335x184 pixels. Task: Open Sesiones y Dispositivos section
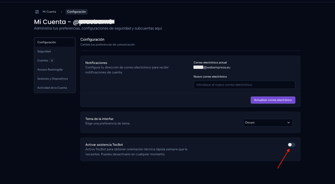pos(55,78)
